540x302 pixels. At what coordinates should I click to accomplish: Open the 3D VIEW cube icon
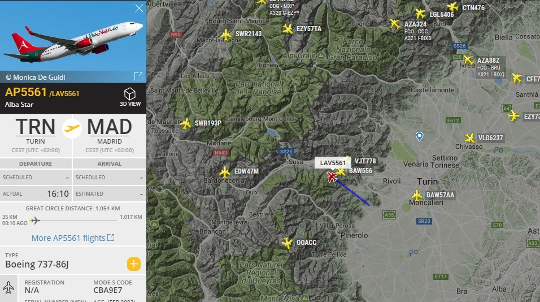(x=130, y=94)
